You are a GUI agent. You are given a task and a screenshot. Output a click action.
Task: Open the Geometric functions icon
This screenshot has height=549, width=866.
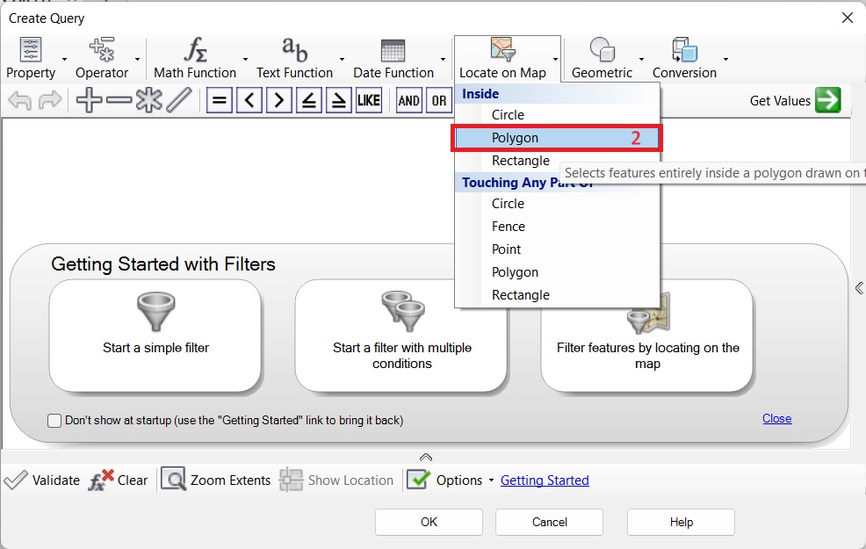601,50
